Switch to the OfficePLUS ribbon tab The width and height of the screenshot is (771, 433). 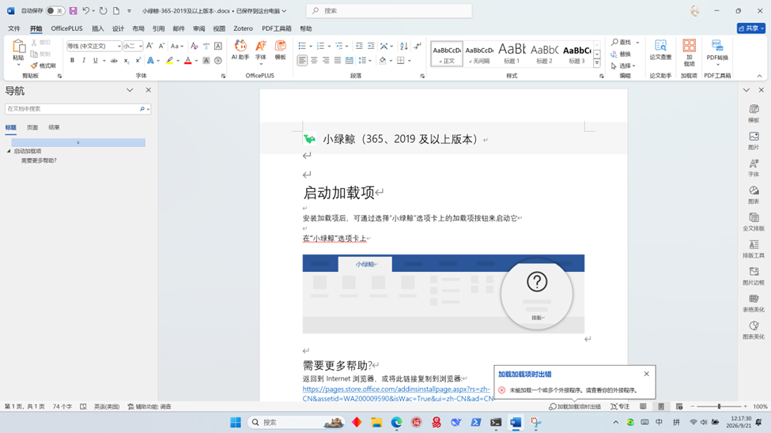(x=67, y=28)
